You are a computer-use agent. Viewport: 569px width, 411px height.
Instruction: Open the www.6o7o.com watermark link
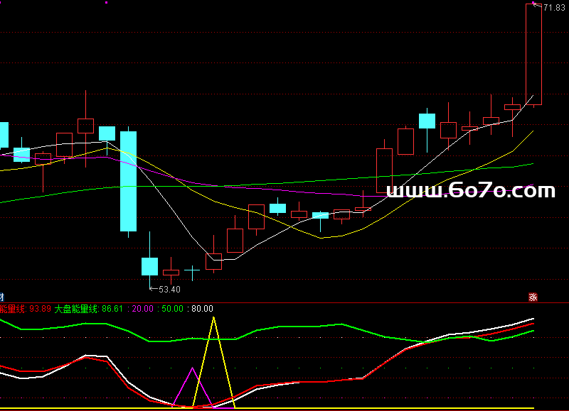pos(470,190)
